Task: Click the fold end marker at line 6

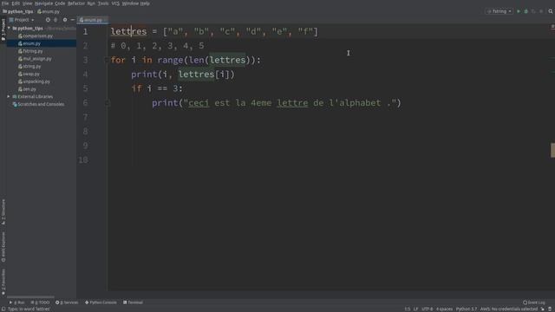Action: (x=108, y=103)
